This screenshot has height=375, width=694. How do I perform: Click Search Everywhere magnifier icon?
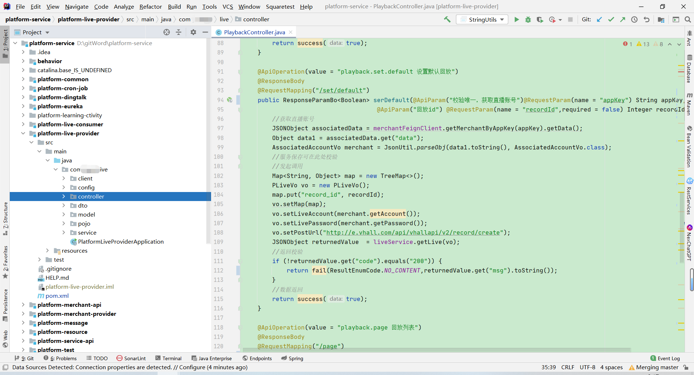[687, 19]
